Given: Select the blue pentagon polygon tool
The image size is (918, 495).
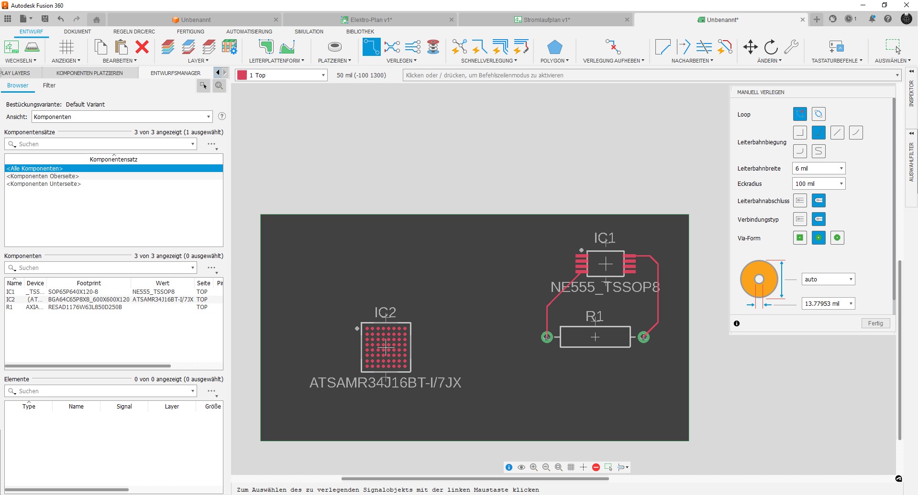Looking at the screenshot, I should pyautogui.click(x=554, y=47).
